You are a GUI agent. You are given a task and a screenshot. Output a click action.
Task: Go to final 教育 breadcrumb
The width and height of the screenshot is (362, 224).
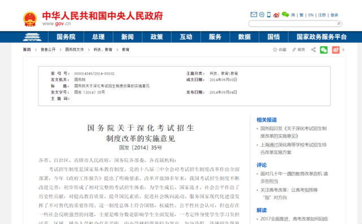tap(125, 50)
